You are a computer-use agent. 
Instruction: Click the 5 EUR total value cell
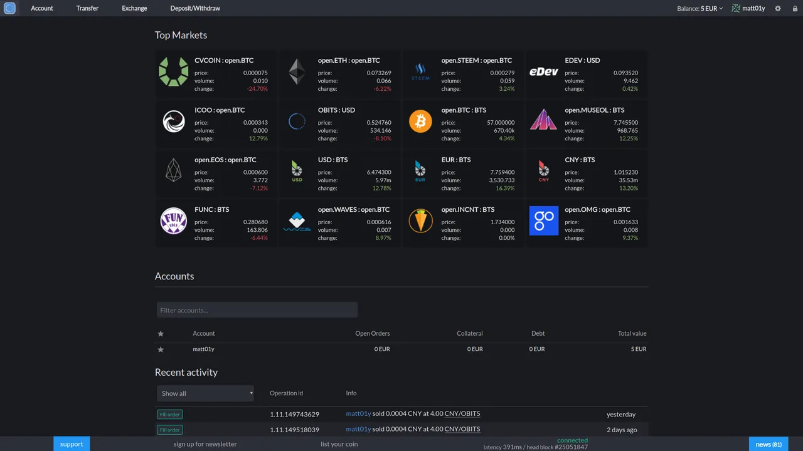(639, 349)
